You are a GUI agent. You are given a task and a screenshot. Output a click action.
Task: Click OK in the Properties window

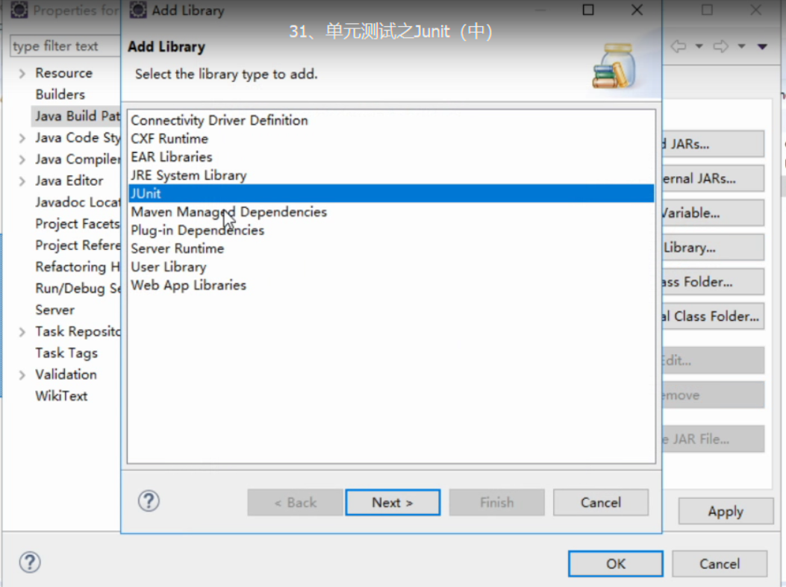coord(616,564)
